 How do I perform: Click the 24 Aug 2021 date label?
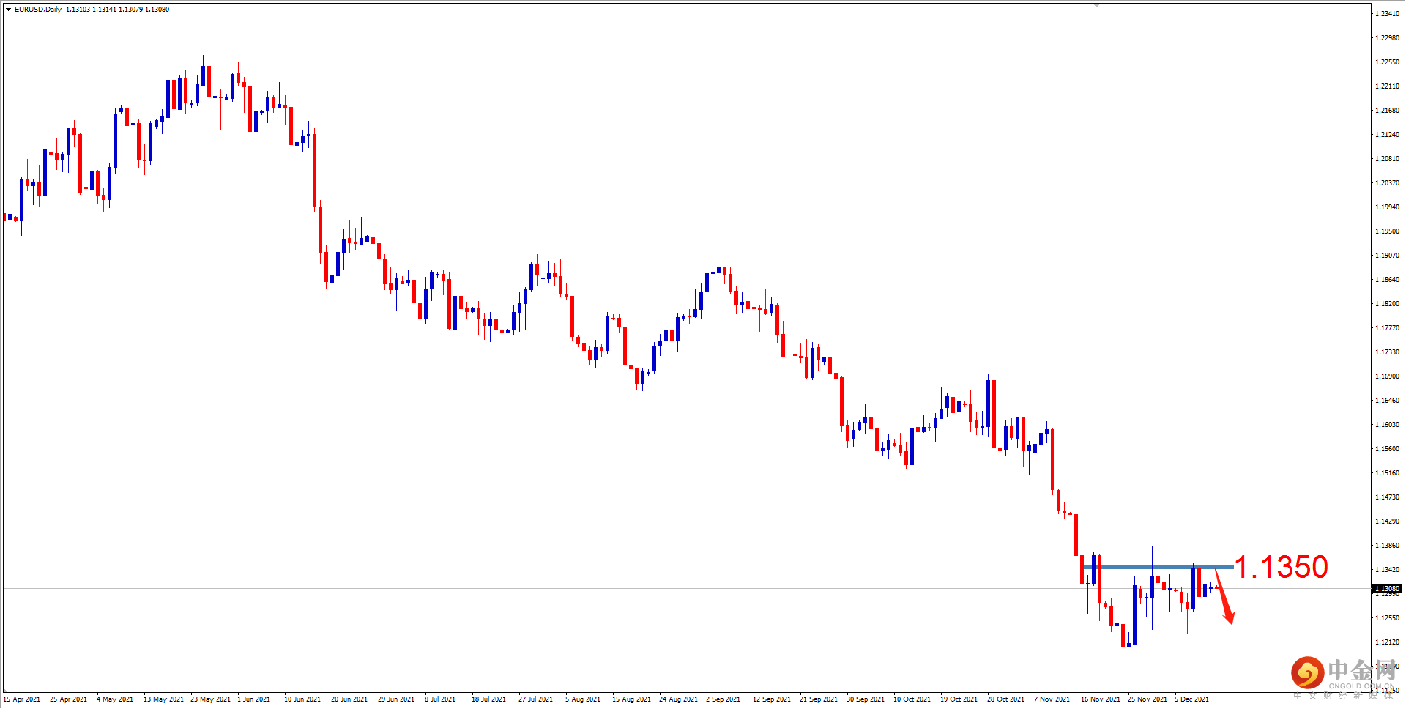coord(678,699)
